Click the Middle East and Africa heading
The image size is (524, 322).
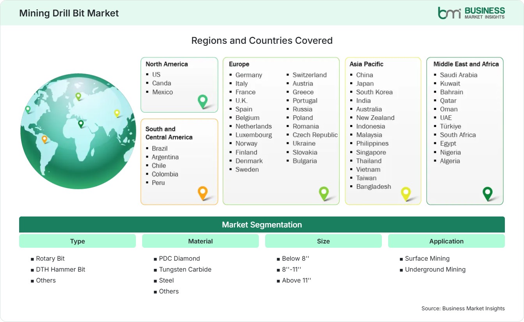pos(466,64)
